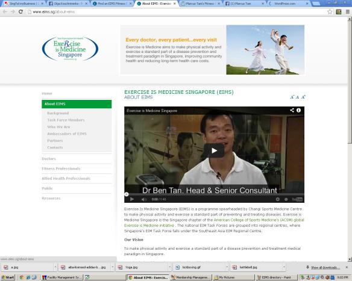
Task: Click the banner image of the family
Action: coord(265,49)
